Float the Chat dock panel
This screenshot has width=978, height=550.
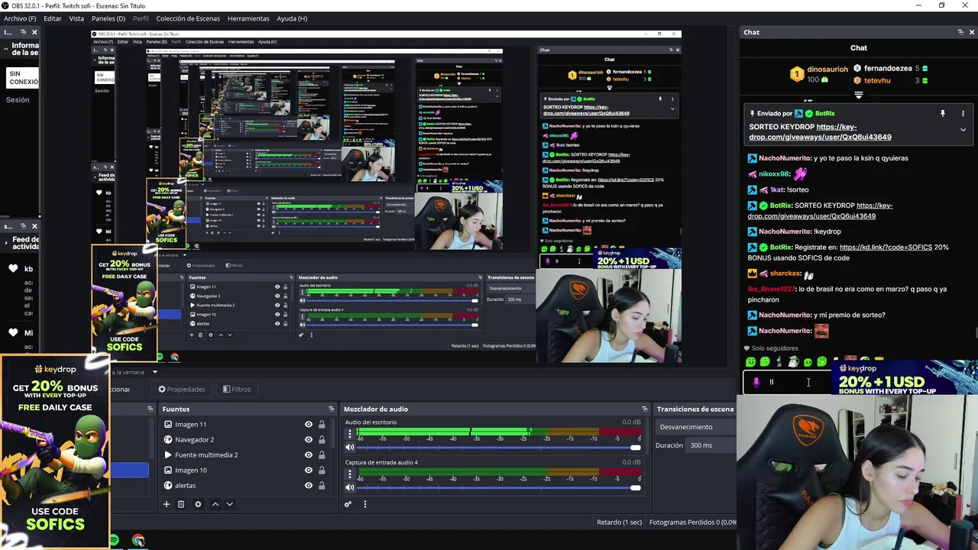960,32
